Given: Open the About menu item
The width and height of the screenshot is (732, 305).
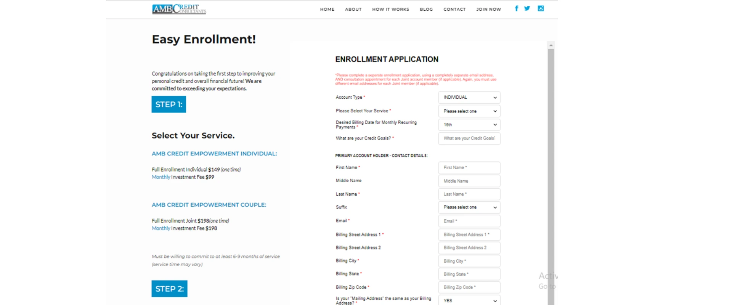Looking at the screenshot, I should (353, 9).
